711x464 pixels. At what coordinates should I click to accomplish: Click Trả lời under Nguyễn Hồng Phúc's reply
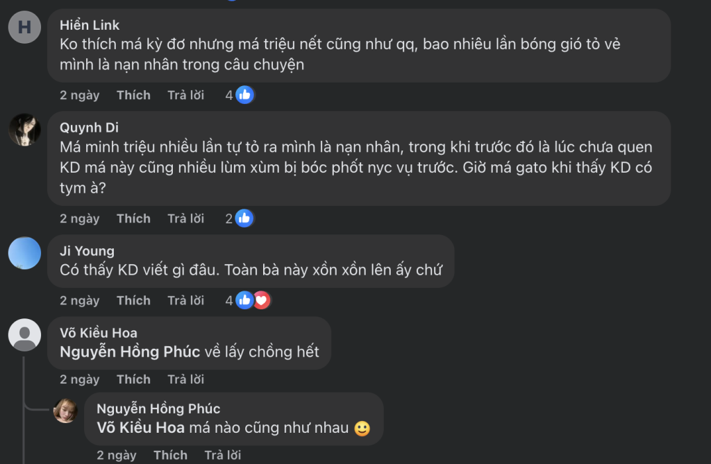(x=222, y=454)
